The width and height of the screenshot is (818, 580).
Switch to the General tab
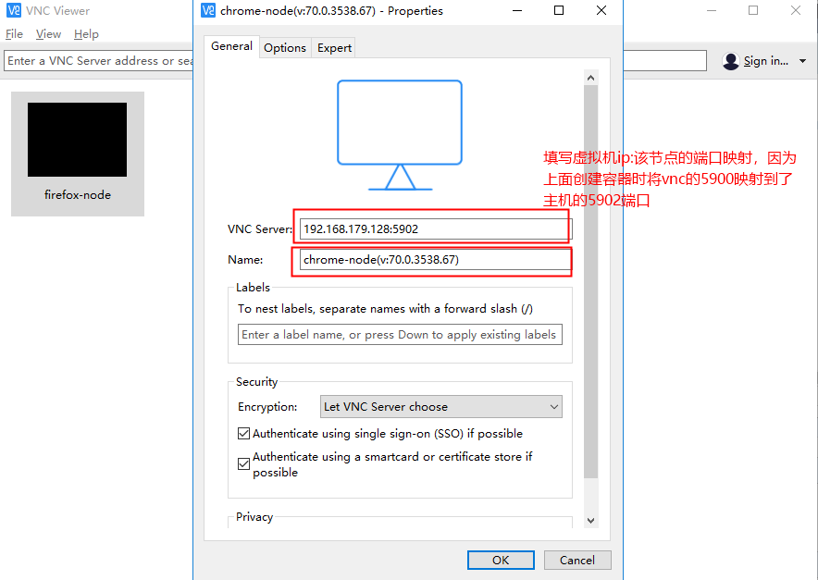coord(231,46)
